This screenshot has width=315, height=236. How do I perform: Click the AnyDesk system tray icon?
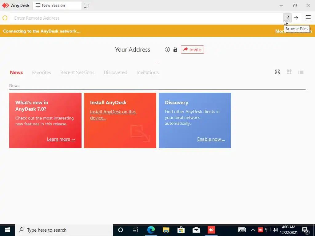click(260, 230)
